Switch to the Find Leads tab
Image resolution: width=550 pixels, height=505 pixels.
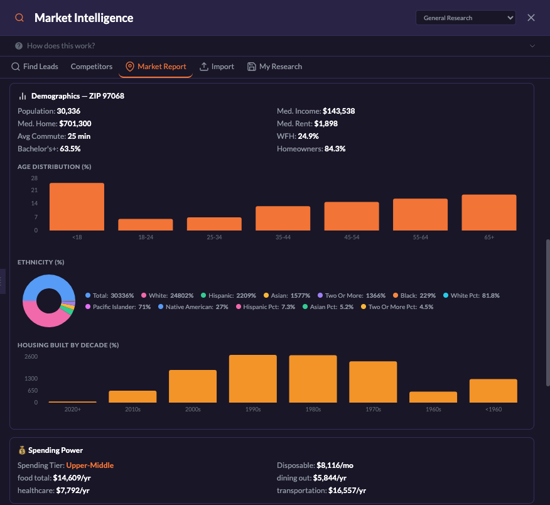pos(35,67)
